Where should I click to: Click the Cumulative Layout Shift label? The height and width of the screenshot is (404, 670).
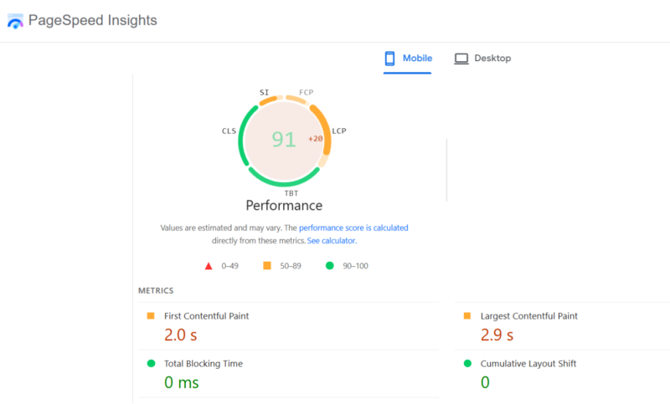pyautogui.click(x=528, y=364)
